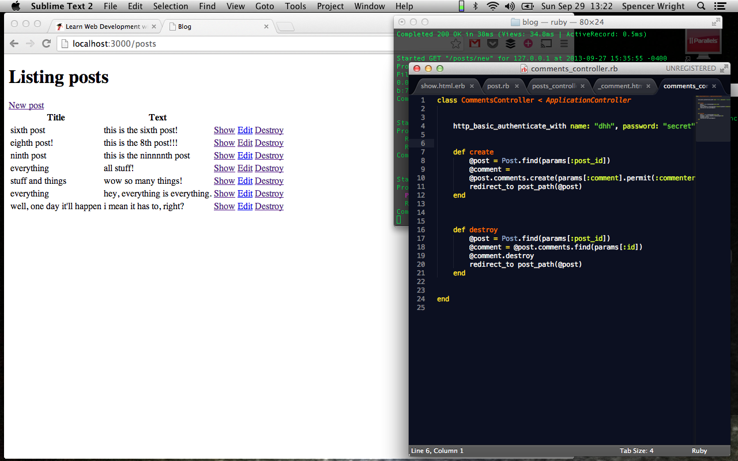Open the Apple menu
The height and width of the screenshot is (461, 738).
pyautogui.click(x=16, y=6)
